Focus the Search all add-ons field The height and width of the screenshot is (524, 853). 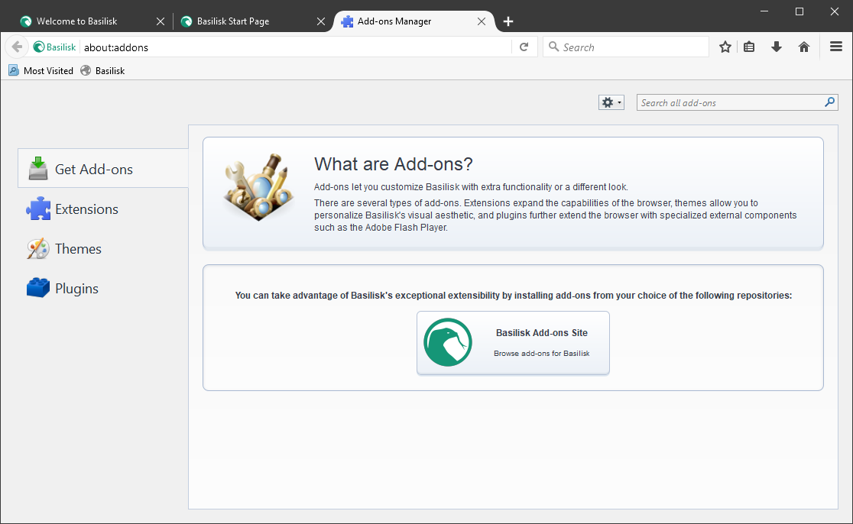point(730,102)
